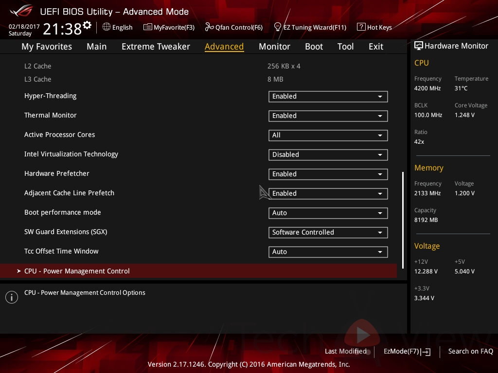Click the EzMode exit arrow icon
Screen dimensions: 498x373
pos(426,352)
